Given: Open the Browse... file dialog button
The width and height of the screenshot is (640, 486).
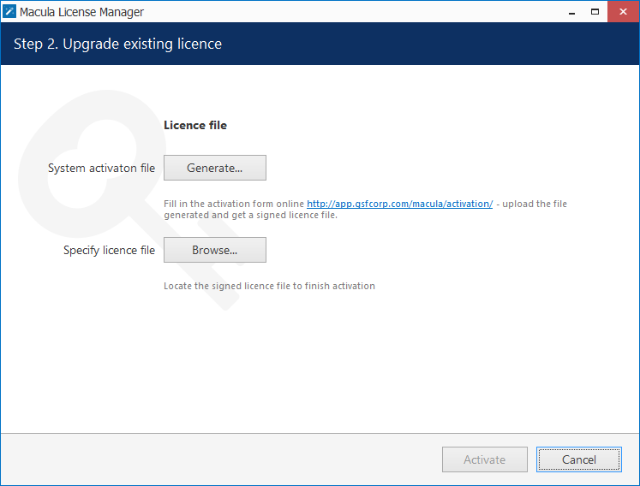Looking at the screenshot, I should tap(215, 250).
